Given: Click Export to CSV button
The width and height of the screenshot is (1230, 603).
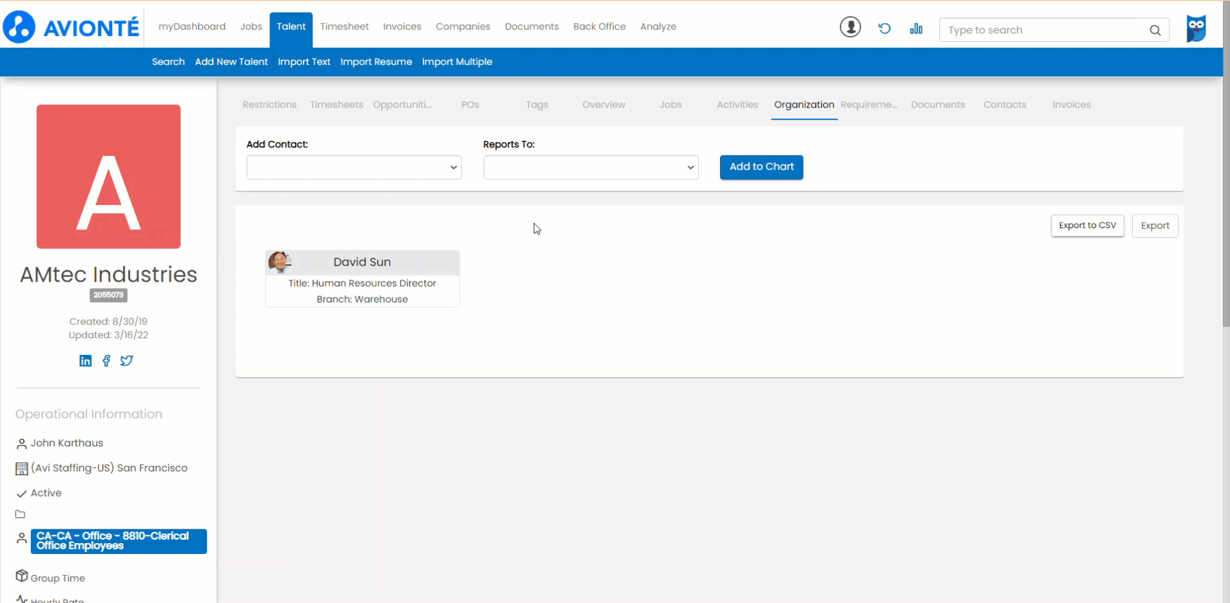Looking at the screenshot, I should [x=1088, y=225].
